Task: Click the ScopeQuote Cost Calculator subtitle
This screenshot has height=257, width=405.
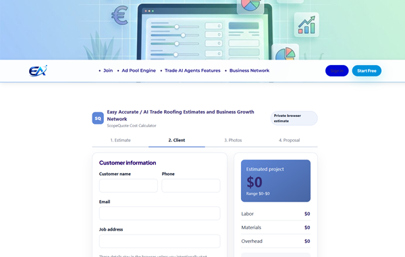Action: tap(132, 126)
